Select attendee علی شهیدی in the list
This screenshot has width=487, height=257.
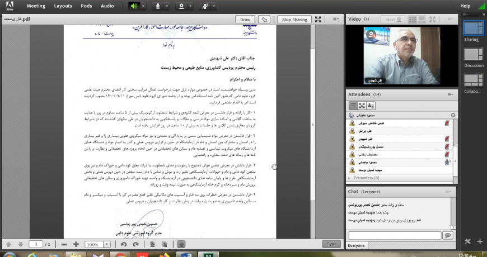tap(400, 139)
